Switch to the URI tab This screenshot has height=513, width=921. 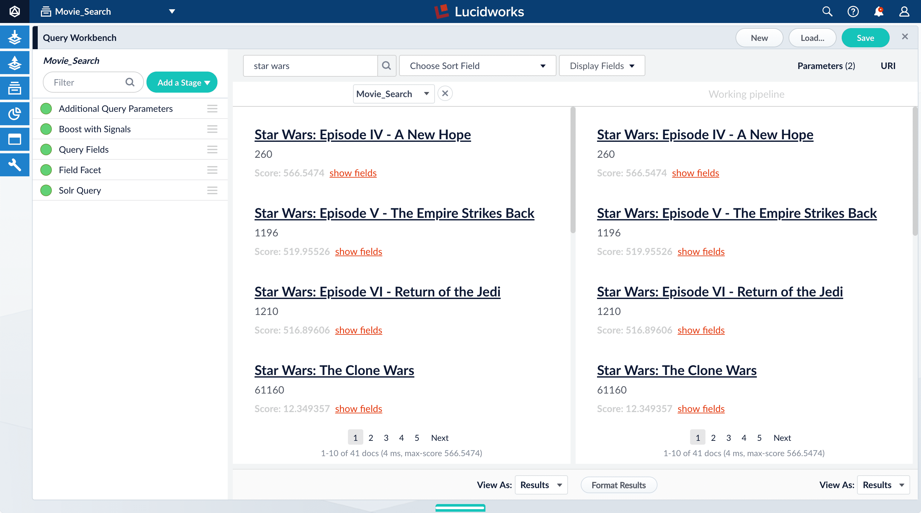click(x=888, y=66)
